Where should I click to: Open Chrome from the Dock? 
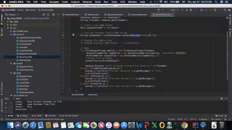coord(185,125)
